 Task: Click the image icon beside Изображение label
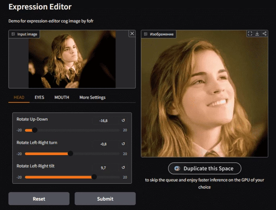coord(146,34)
